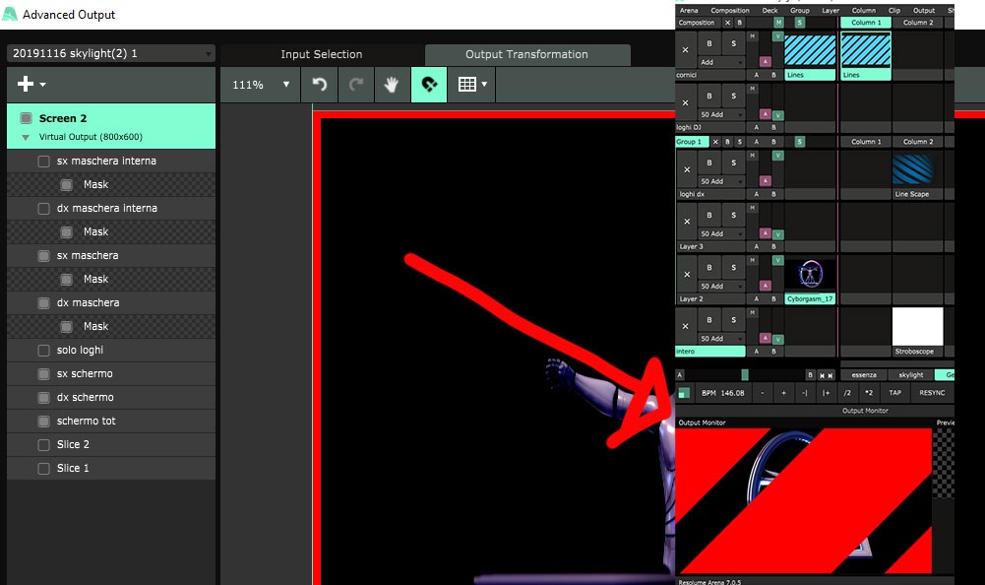The image size is (985, 585).
Task: Click the Cyborgasm_17 clip thumbnail
Action: click(810, 275)
